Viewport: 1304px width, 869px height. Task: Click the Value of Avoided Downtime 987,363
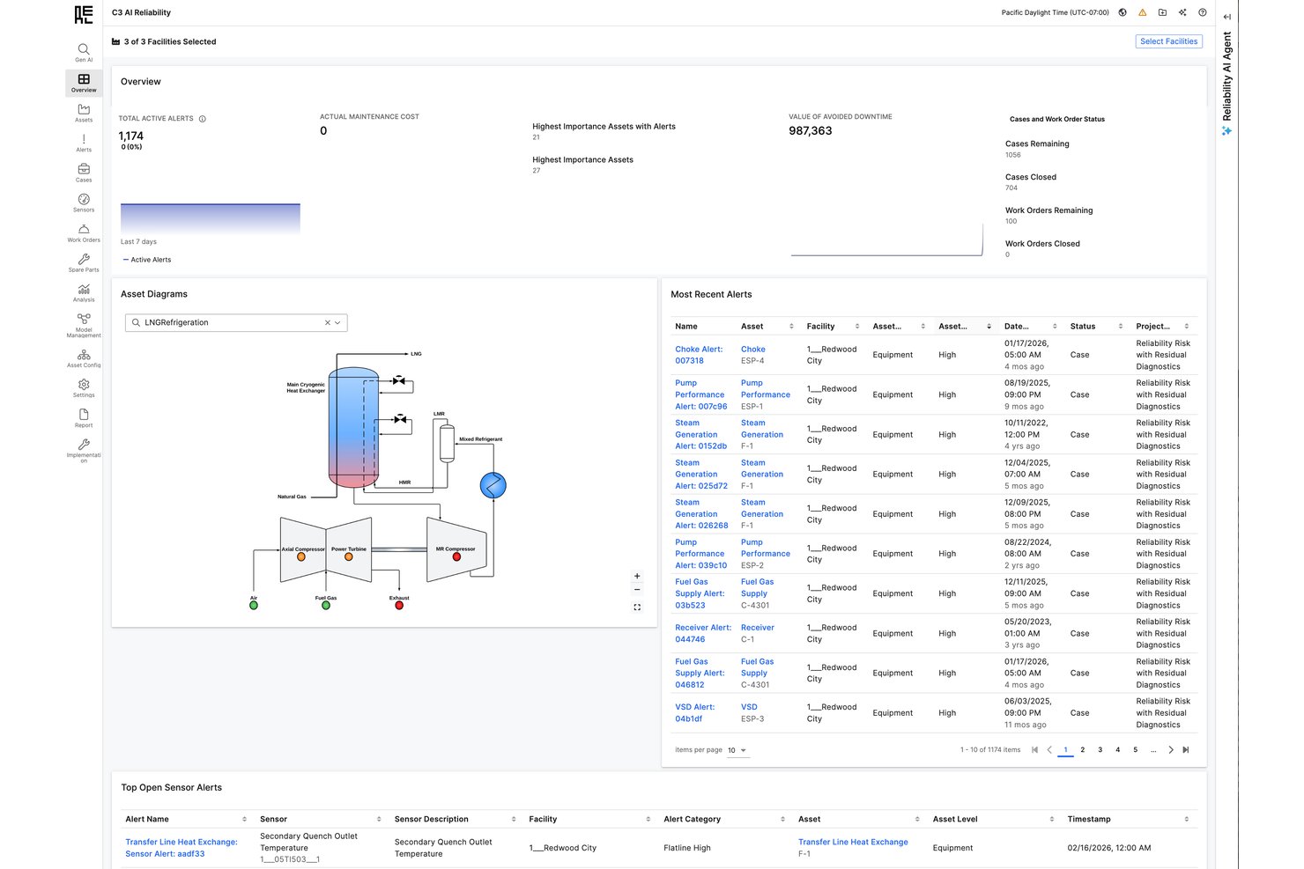[811, 131]
